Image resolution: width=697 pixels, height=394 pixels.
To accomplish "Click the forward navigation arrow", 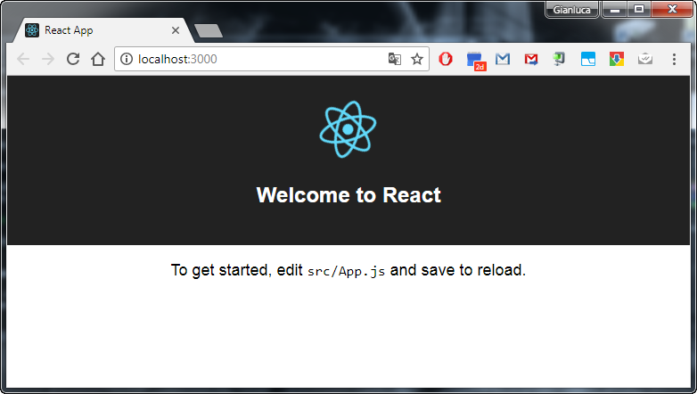I will pyautogui.click(x=48, y=59).
